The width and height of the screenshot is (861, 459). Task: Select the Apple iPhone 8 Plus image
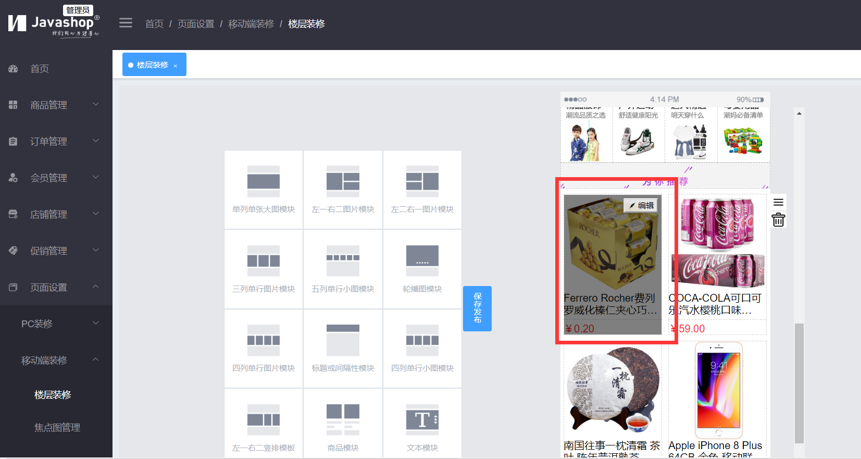[718, 391]
